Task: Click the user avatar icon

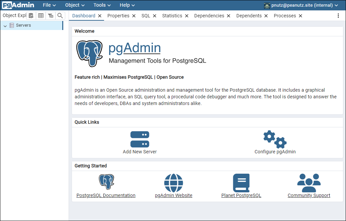Action: click(267, 5)
